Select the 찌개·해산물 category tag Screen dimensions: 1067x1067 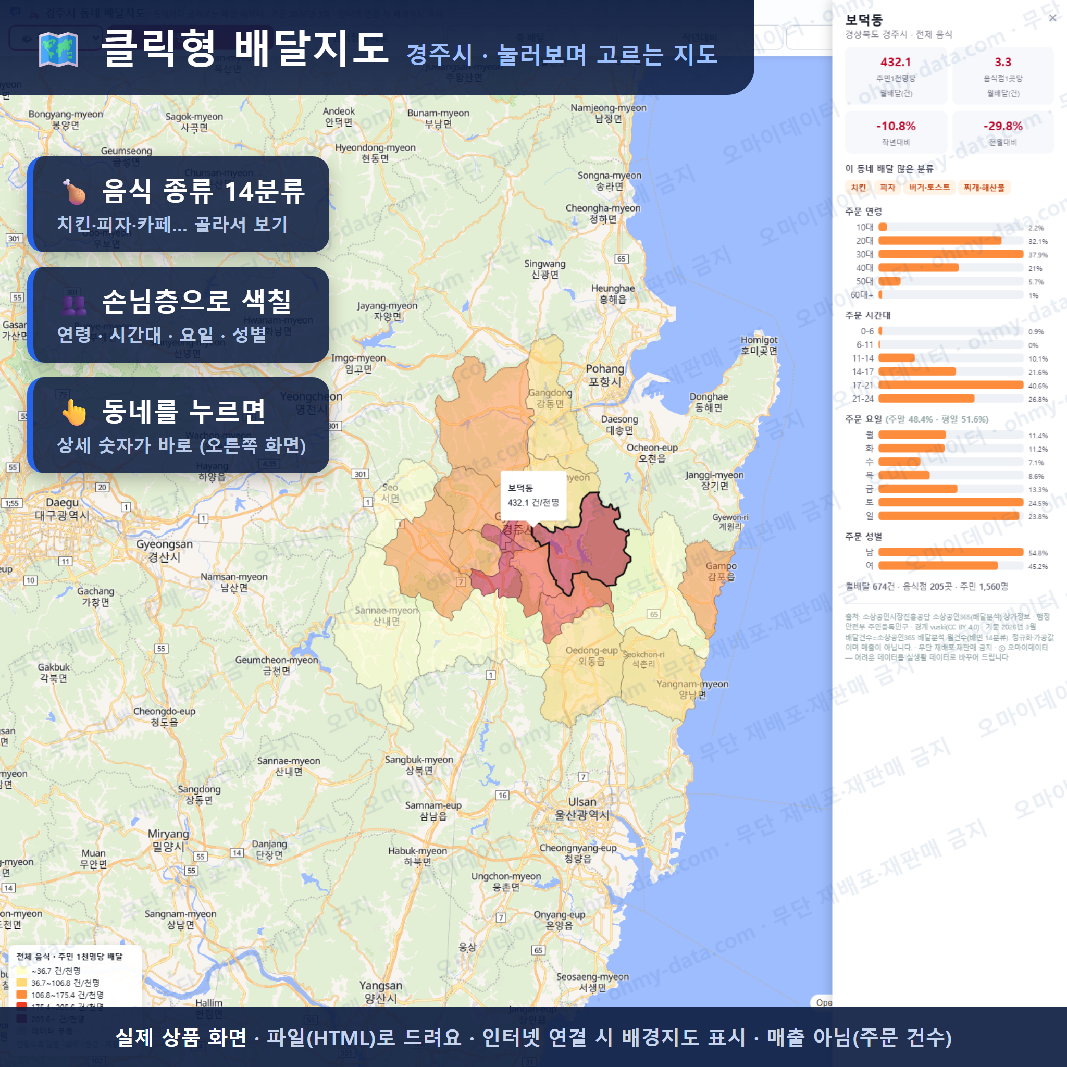984,188
